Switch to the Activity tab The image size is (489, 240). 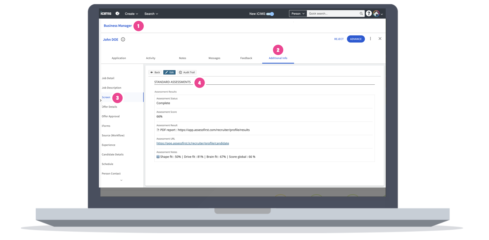pyautogui.click(x=151, y=58)
